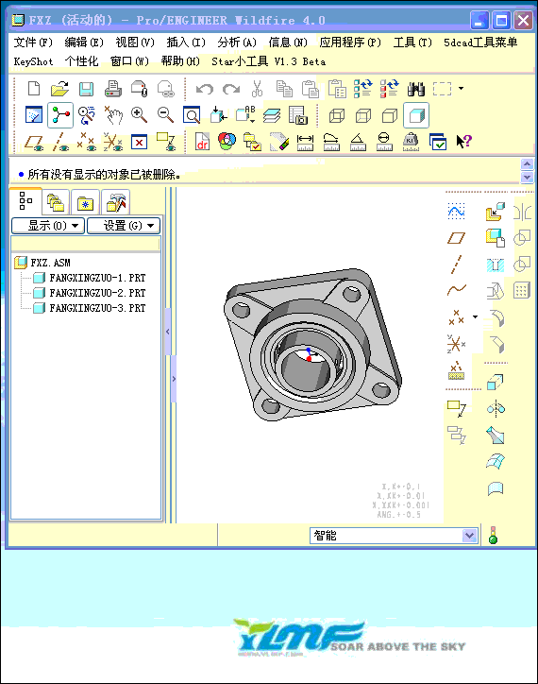Select the Mirror tool in right toolbar
Image resolution: width=538 pixels, height=684 pixels.
pyautogui.click(x=496, y=409)
